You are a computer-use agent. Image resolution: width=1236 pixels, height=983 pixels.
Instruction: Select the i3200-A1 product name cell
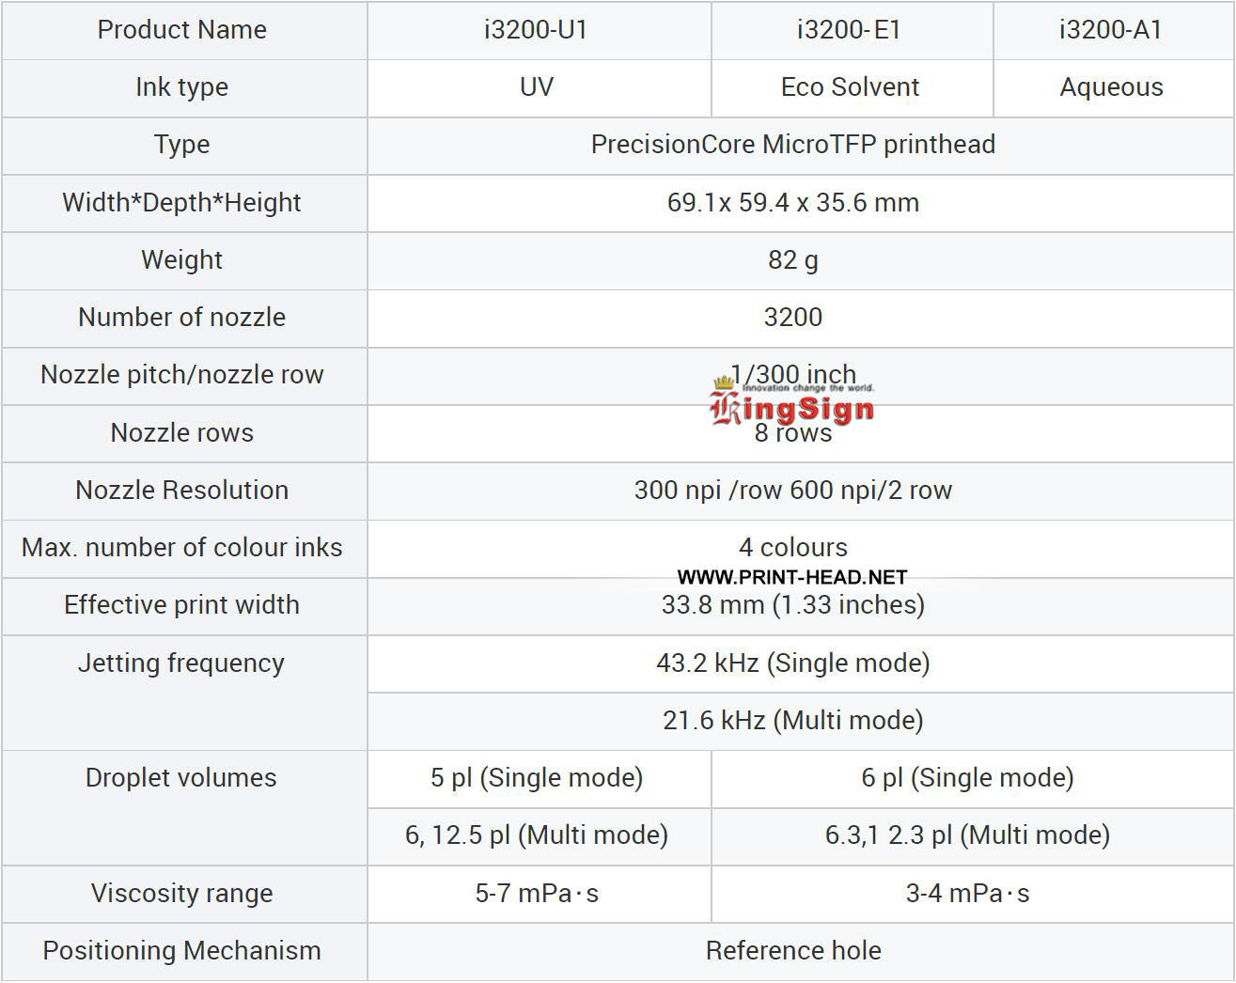(1111, 30)
